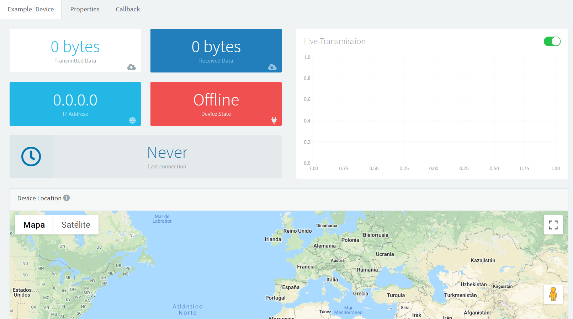This screenshot has height=319, width=573.
Task: Click the globe icon on IP Address card
Action: click(x=132, y=120)
